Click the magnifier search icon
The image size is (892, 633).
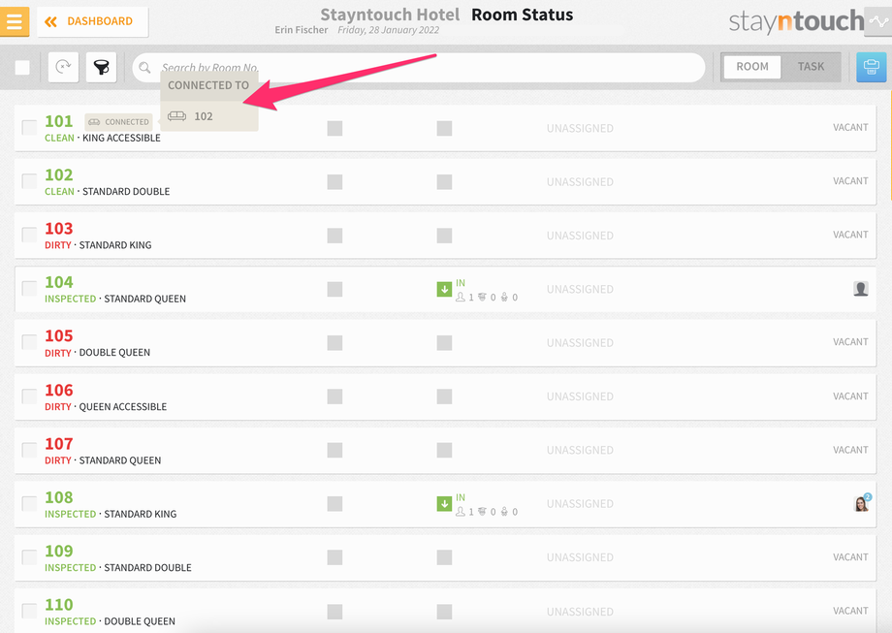pos(145,68)
